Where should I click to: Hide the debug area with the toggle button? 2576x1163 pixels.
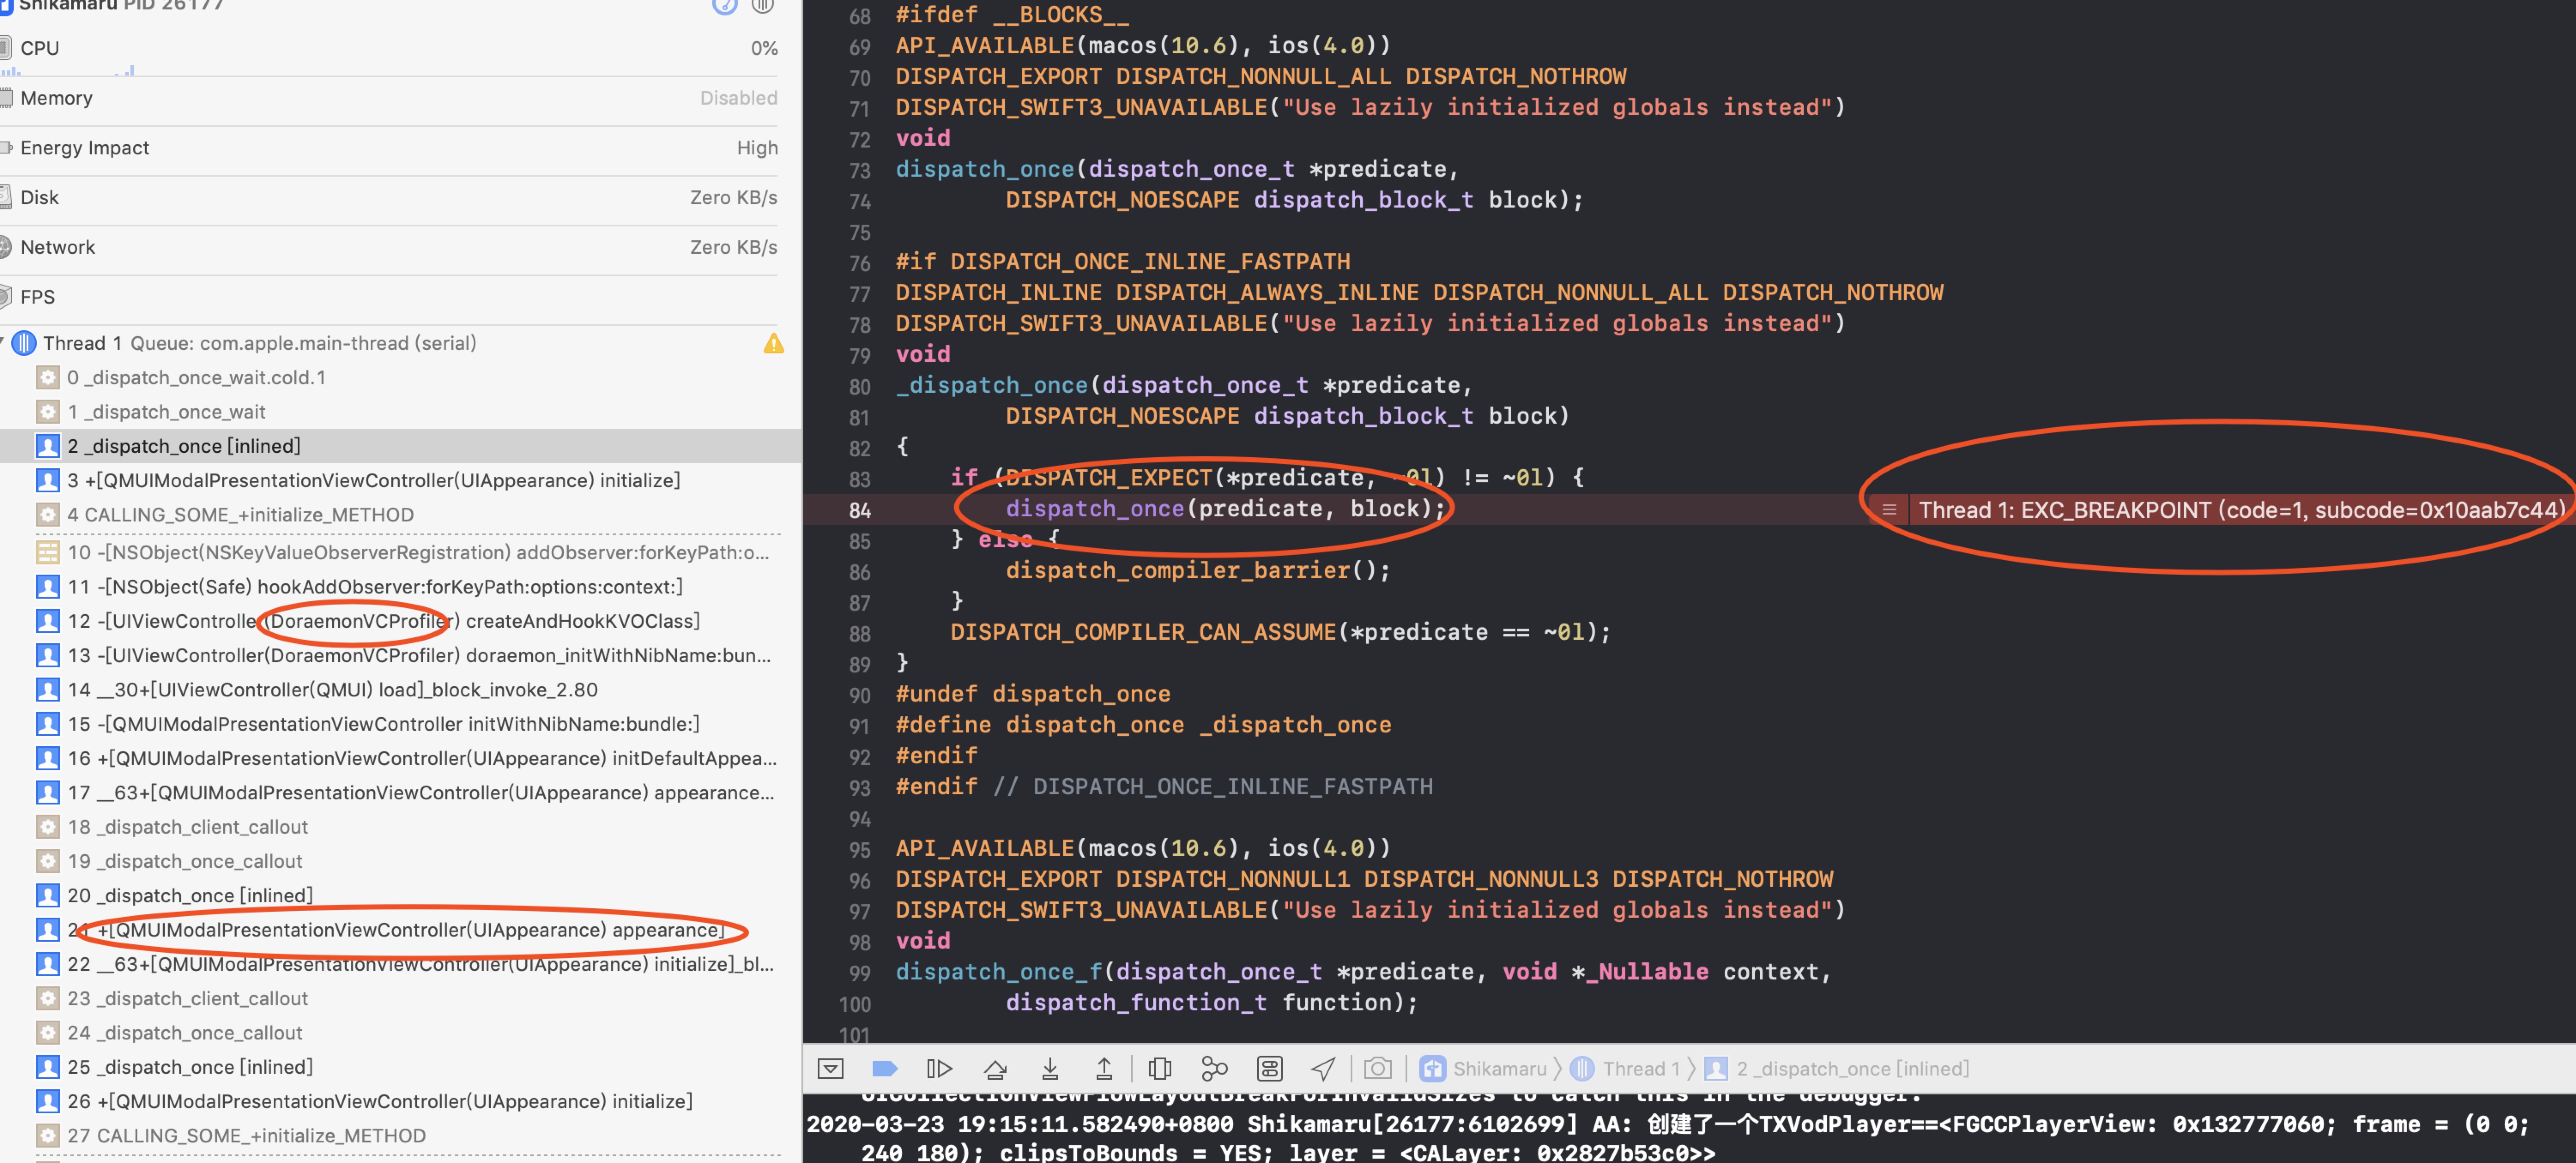830,1069
